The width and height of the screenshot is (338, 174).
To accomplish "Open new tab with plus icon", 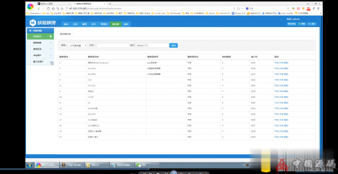I will click(110, 4).
